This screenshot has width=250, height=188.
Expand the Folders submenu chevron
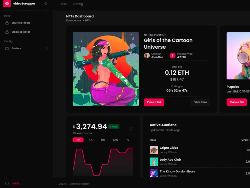pos(47,48)
